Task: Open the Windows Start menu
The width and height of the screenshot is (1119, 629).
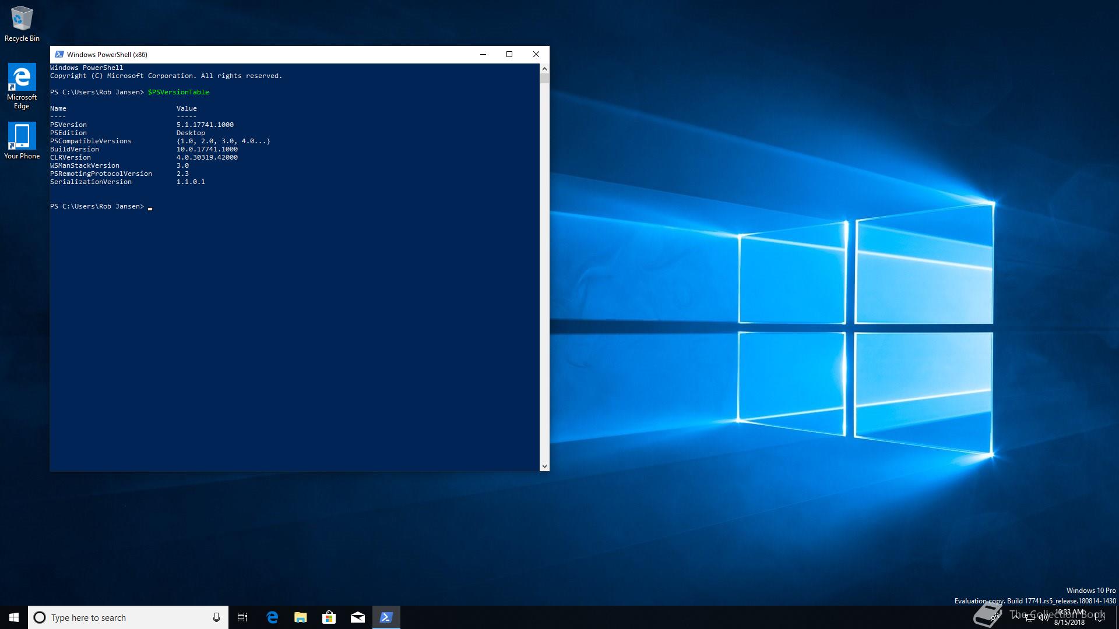Action: [x=14, y=617]
